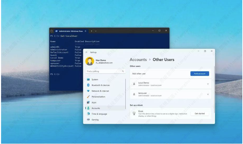Expand the Local Demo account entry
Viewport: 243px width, 144px height.
click(x=208, y=84)
